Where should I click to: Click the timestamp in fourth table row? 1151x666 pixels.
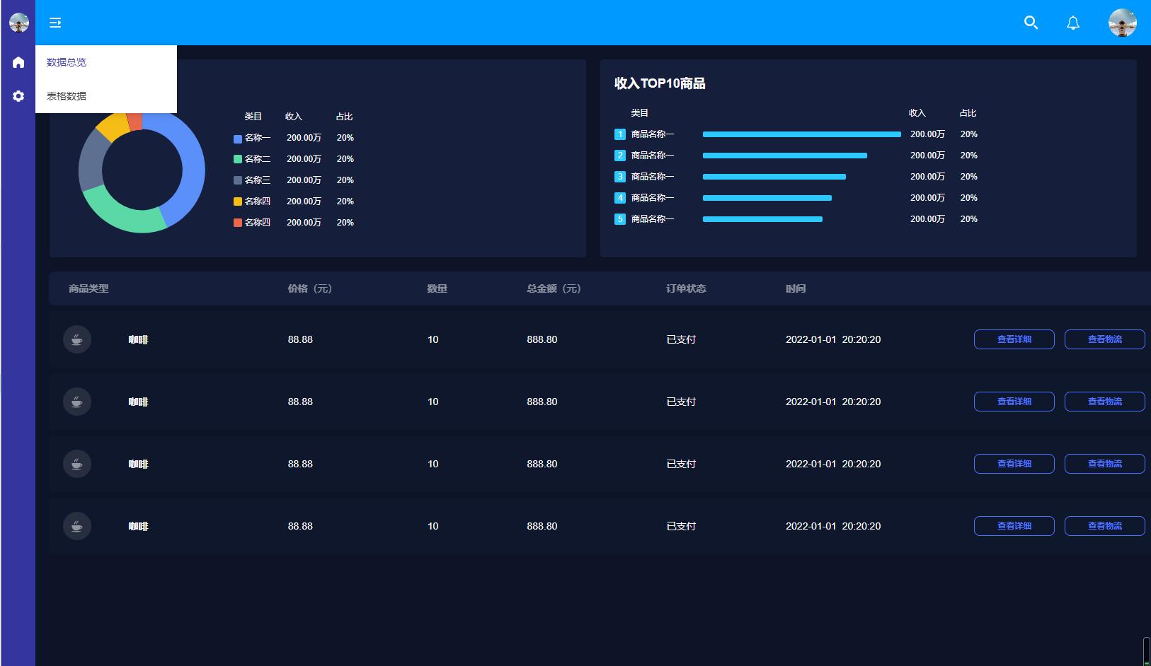pos(833,526)
